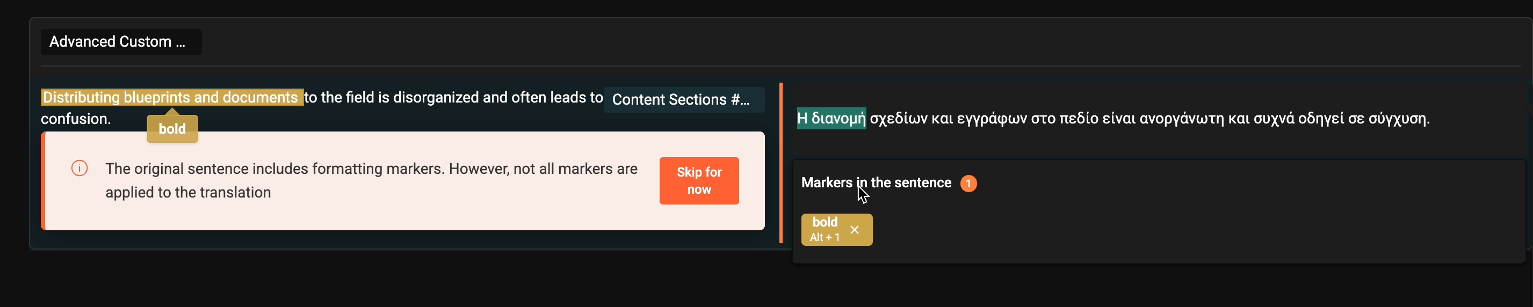
Task: Click the orange marker count badge
Action: pyautogui.click(x=968, y=183)
